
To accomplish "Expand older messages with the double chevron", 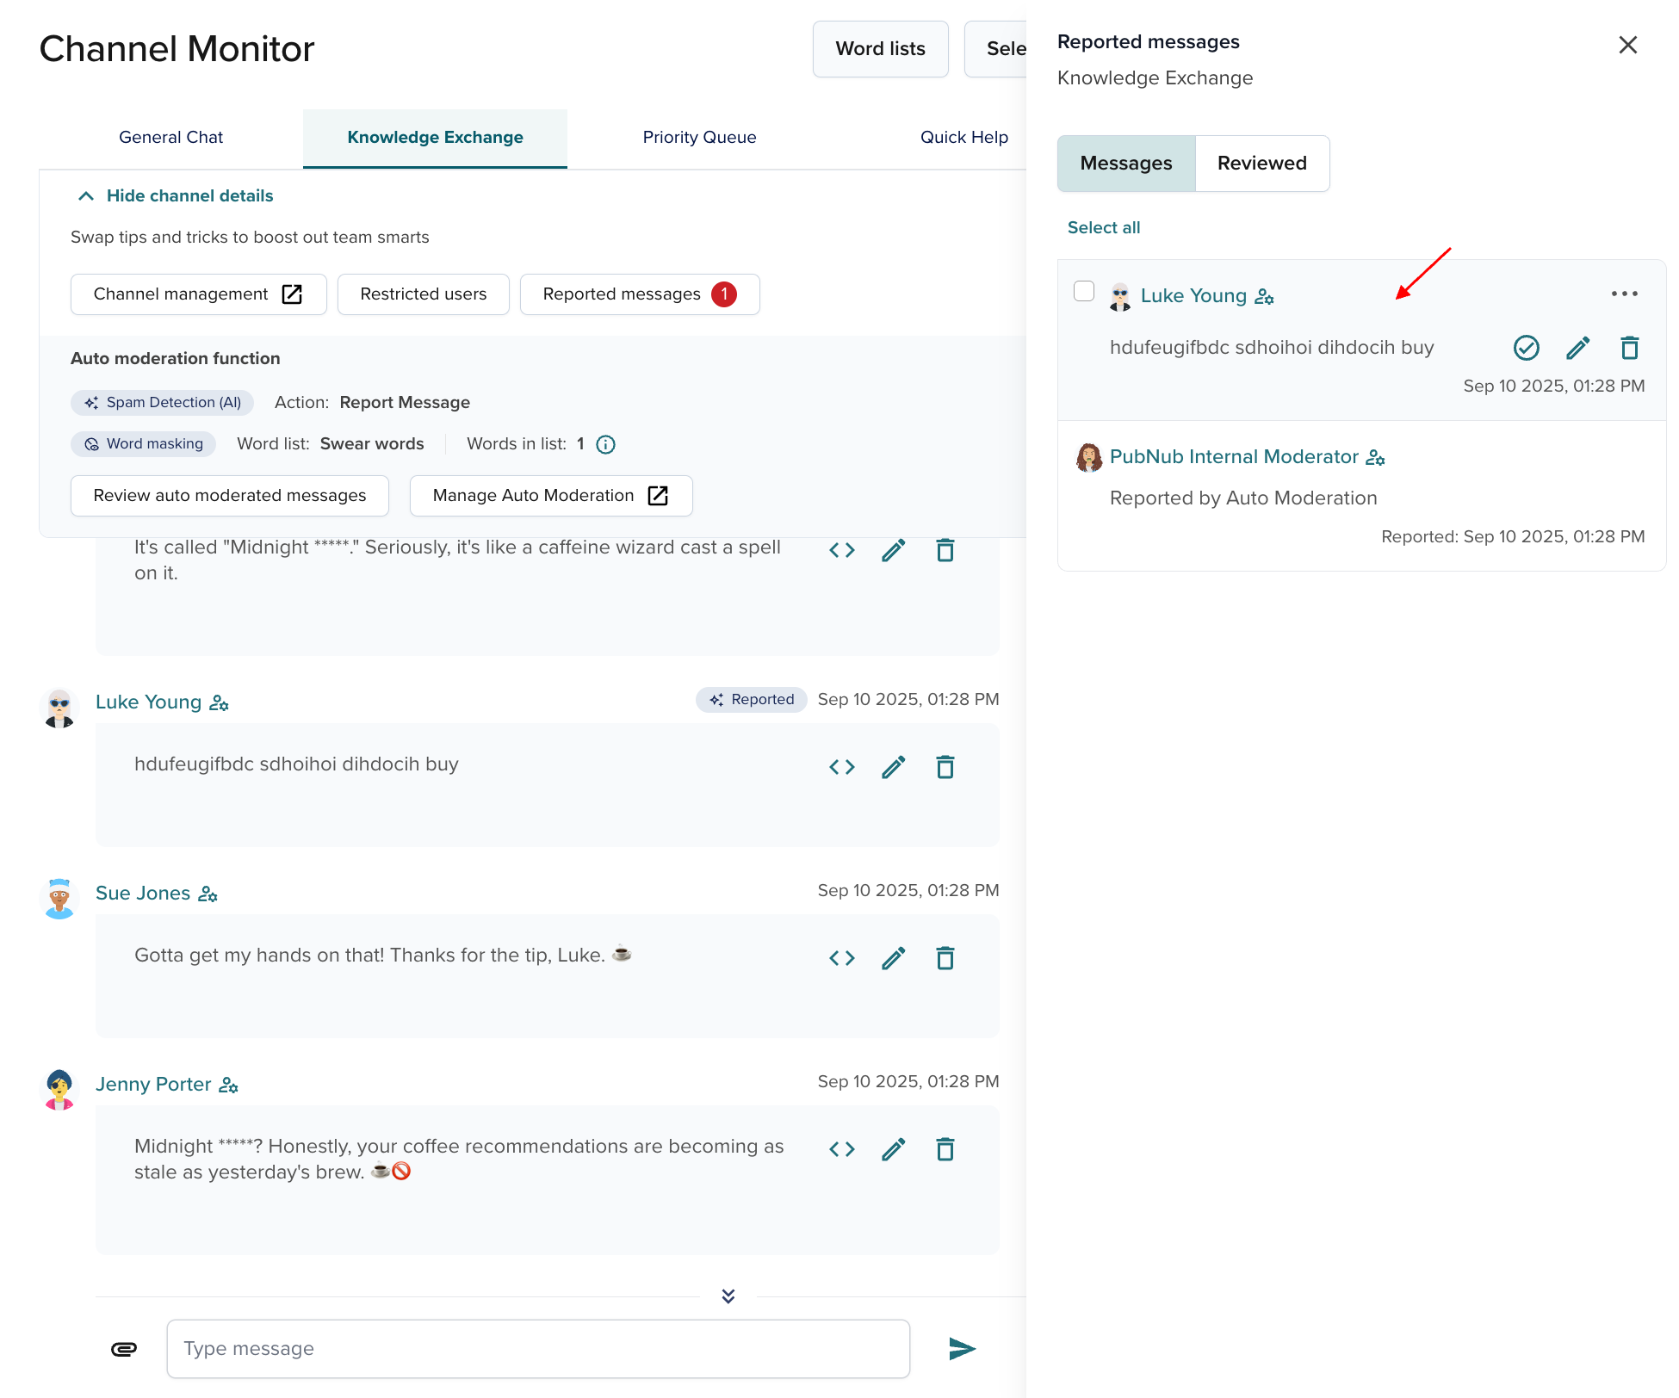I will (x=728, y=1296).
